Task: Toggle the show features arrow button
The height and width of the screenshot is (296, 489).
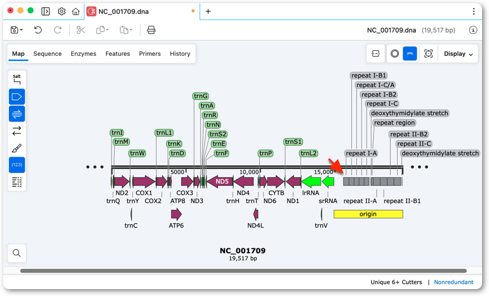Action: coord(17,97)
